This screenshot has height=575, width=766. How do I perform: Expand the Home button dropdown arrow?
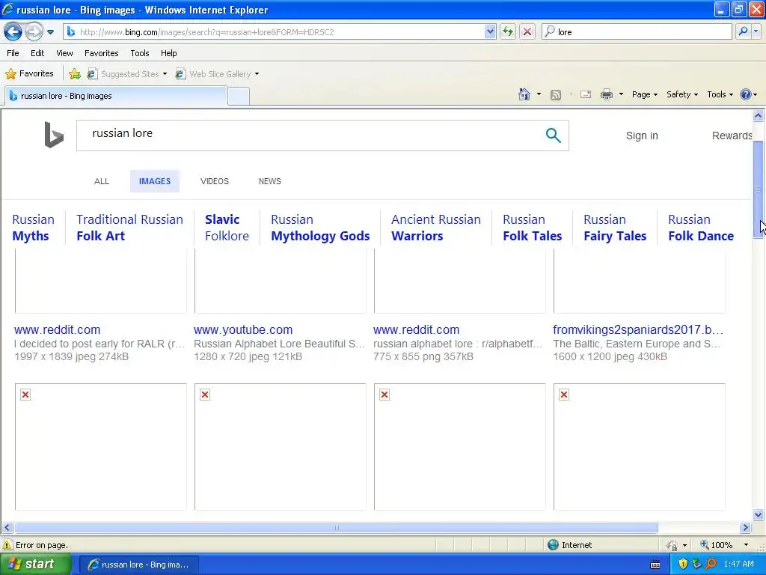539,94
